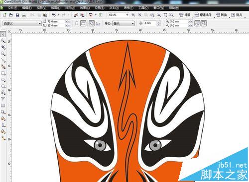Select the Zoom tool in the toolbox
249x182 pixels.
3,54
